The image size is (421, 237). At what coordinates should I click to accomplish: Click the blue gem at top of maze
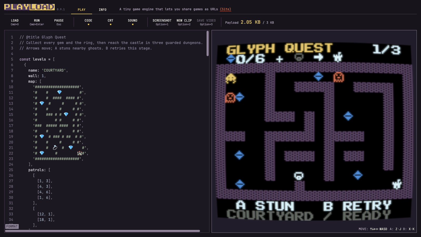tap(318, 76)
